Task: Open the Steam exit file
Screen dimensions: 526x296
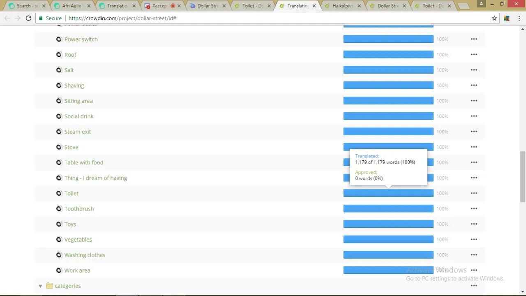Action: (x=78, y=132)
